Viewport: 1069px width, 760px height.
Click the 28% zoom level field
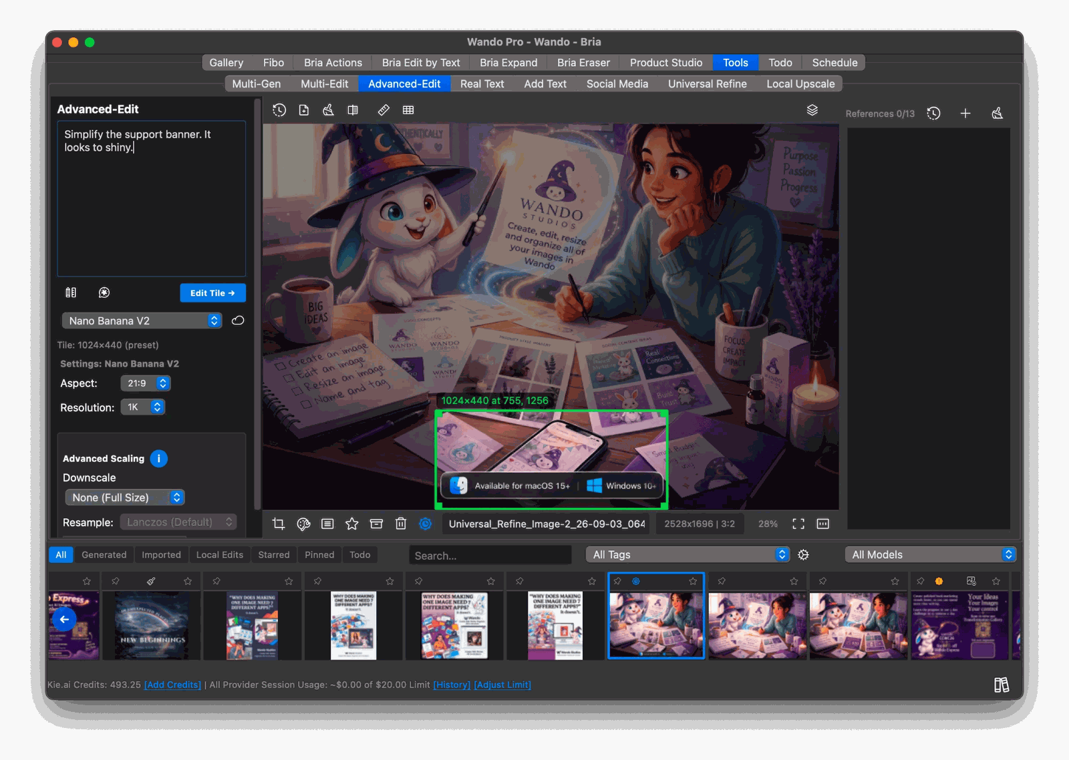coord(768,524)
